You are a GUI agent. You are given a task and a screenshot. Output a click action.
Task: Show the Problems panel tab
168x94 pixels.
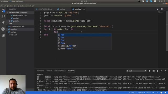(40, 71)
